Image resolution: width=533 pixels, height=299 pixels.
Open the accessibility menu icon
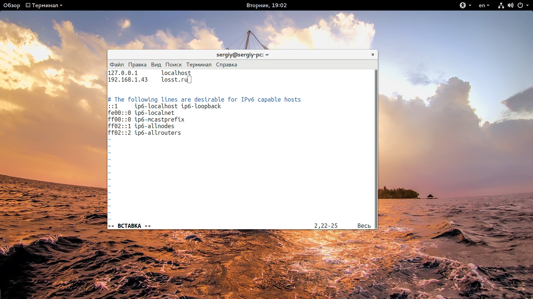[x=462, y=5]
